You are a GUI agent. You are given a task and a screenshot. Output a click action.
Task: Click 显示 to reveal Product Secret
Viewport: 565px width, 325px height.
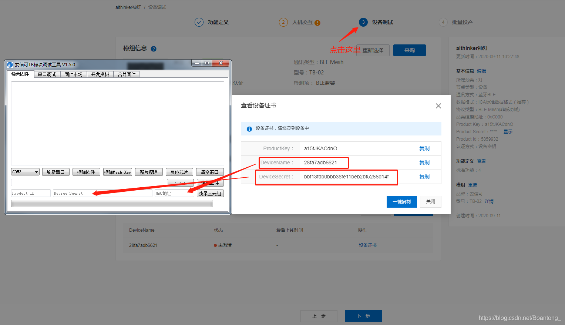click(x=508, y=132)
